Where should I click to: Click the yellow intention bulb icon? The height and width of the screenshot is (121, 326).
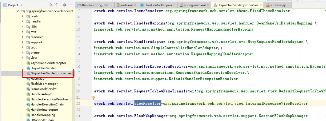(93, 98)
